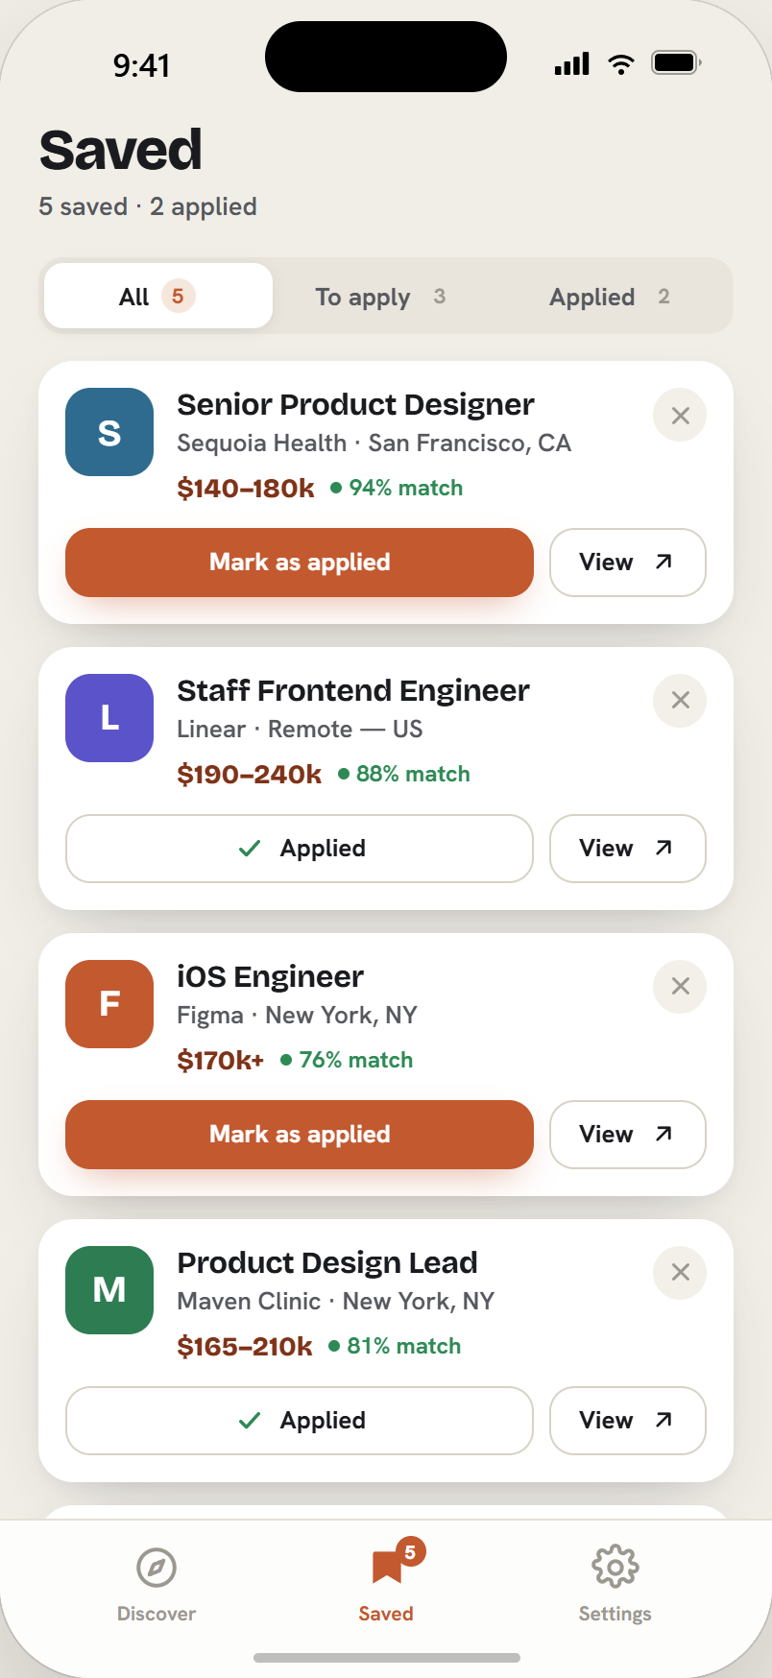Select the All filter tab
The image size is (772, 1678).
[158, 296]
